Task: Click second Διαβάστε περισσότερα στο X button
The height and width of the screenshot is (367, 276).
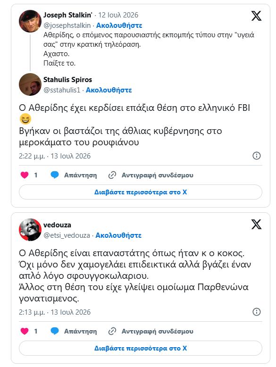Action: tap(141, 348)
